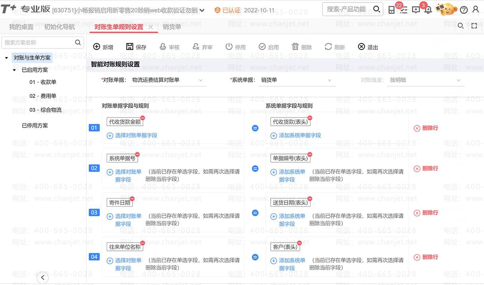
Task: Select scheme 02 - 费用单
Action: 43,96
